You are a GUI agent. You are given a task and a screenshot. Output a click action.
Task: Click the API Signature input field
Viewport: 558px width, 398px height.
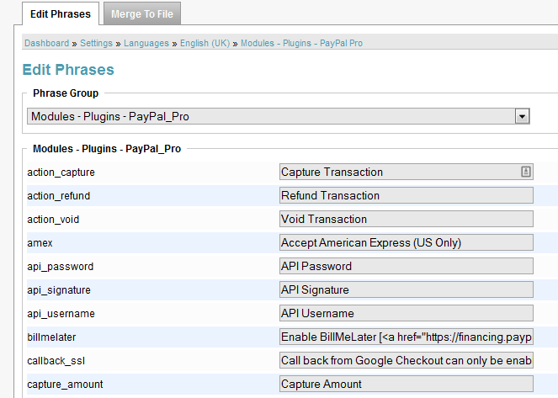pos(406,289)
